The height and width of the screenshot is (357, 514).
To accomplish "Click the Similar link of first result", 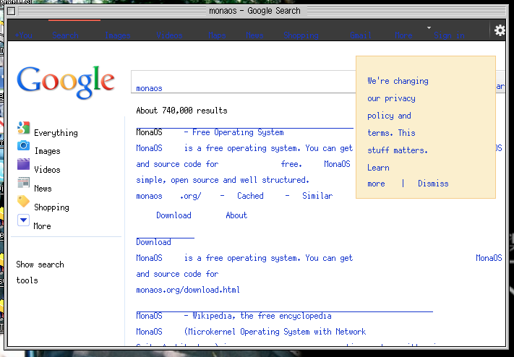I will [317, 196].
